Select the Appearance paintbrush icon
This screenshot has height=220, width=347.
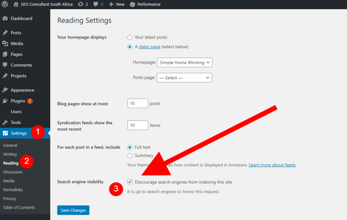(x=5, y=90)
